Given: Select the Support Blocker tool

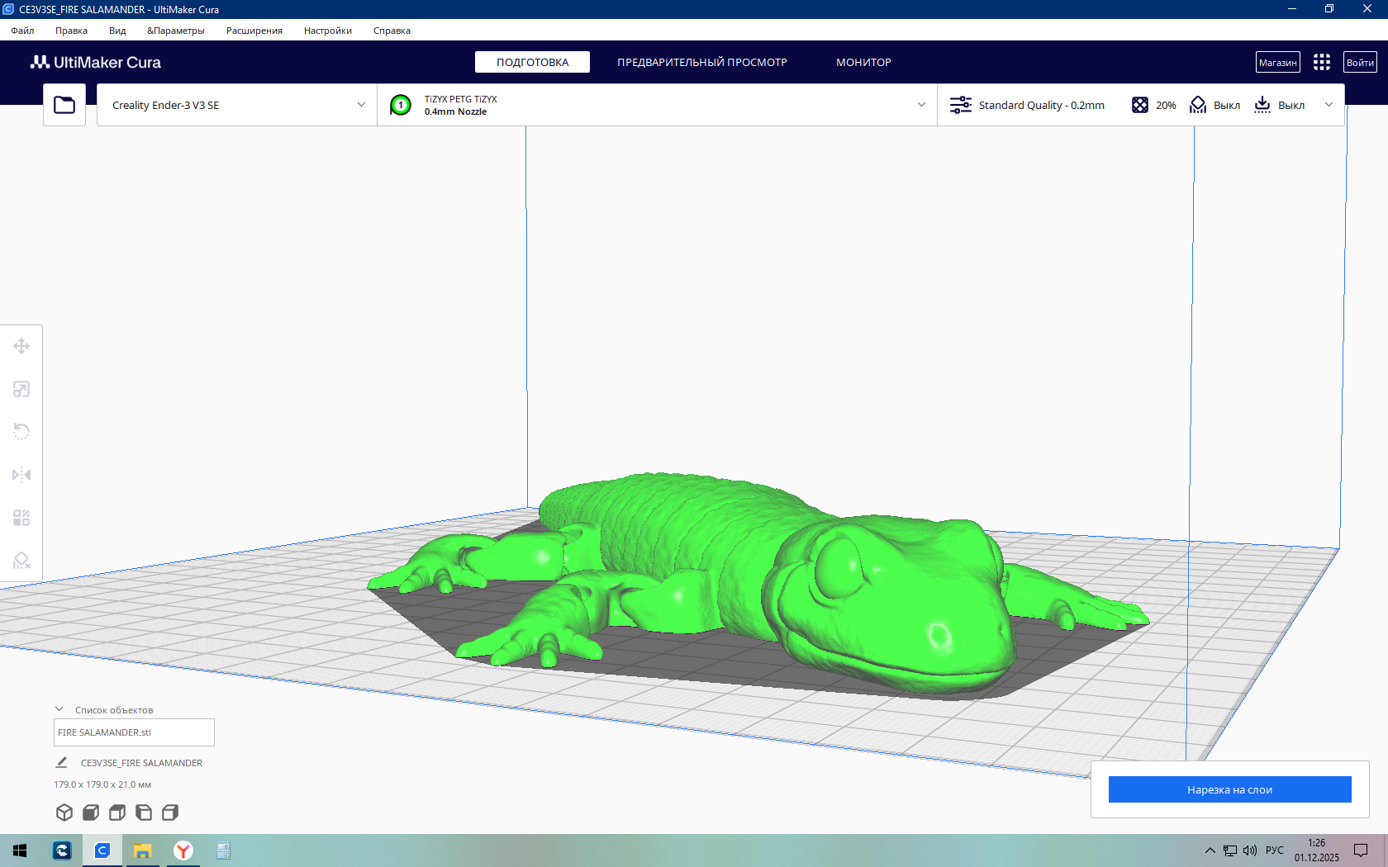Looking at the screenshot, I should (21, 561).
